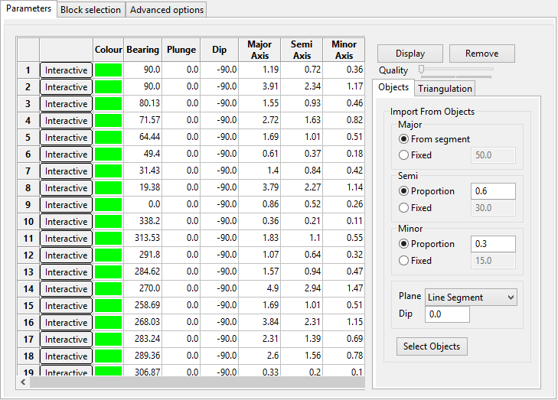Switch to the Triangulation tab
This screenshot has height=400, width=558.
[x=445, y=89]
